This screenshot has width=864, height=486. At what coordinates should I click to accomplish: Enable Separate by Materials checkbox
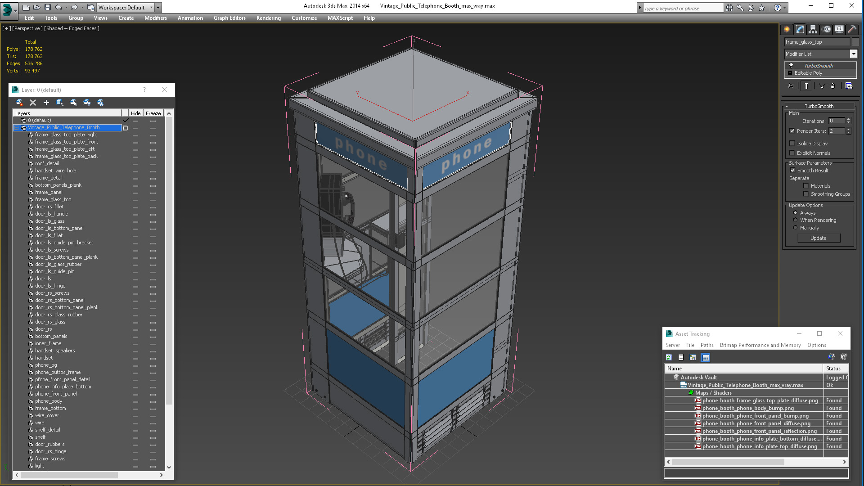[x=806, y=186]
